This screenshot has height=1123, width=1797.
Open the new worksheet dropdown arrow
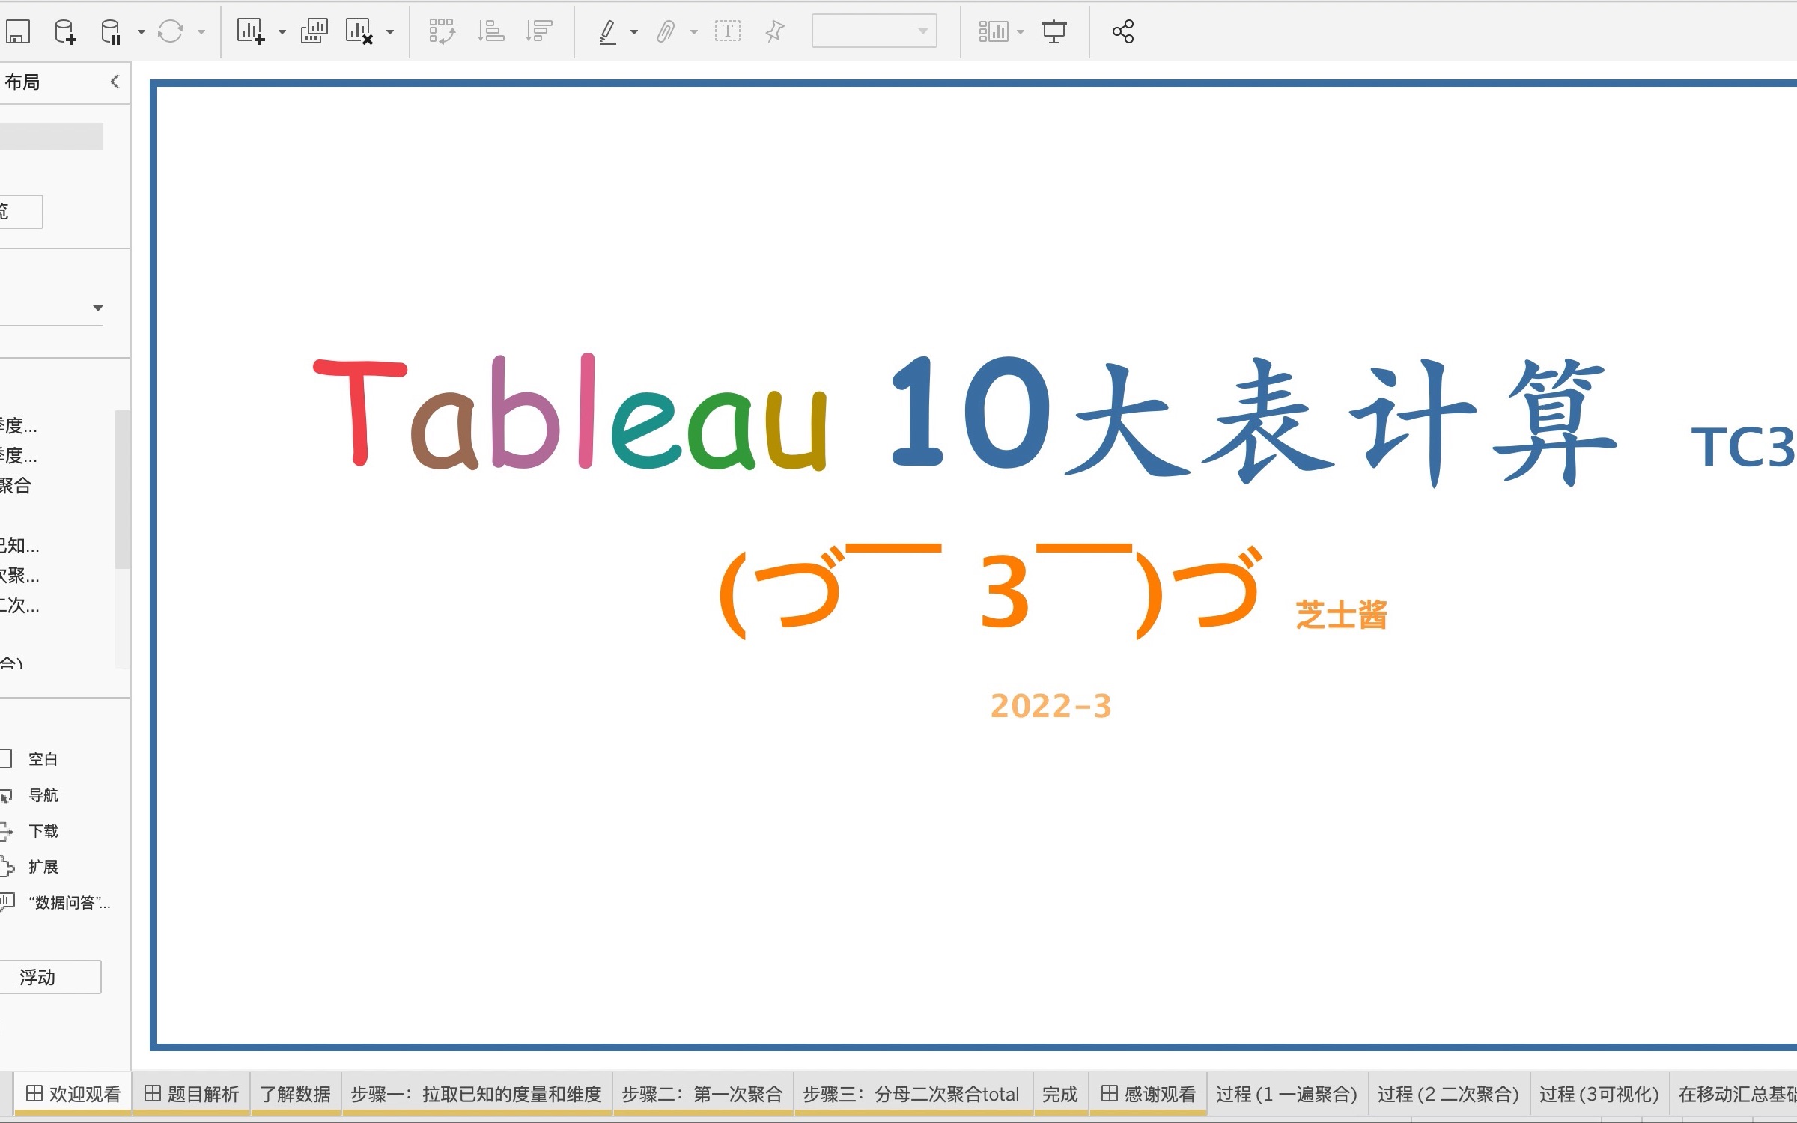(282, 31)
